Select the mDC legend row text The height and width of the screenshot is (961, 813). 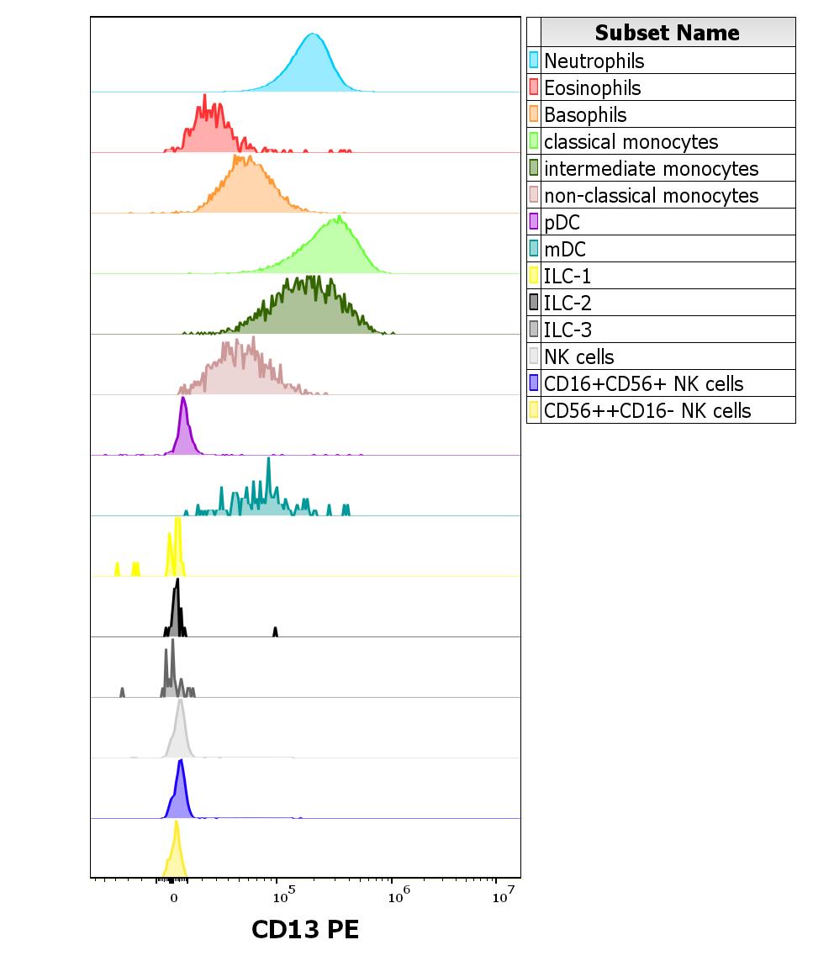pos(565,250)
